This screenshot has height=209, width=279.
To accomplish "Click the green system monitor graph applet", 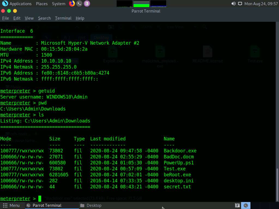I will (141, 4).
